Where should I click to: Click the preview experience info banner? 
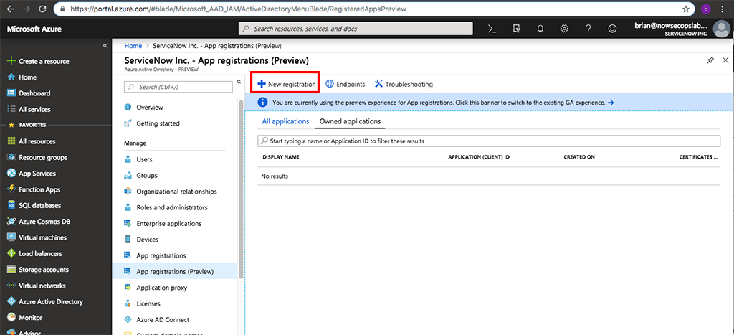click(x=489, y=102)
